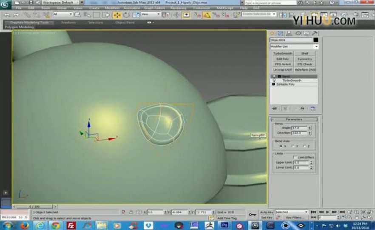Activate the Select and Scale tool
The height and width of the screenshot is (230, 375).
pyautogui.click(x=136, y=15)
